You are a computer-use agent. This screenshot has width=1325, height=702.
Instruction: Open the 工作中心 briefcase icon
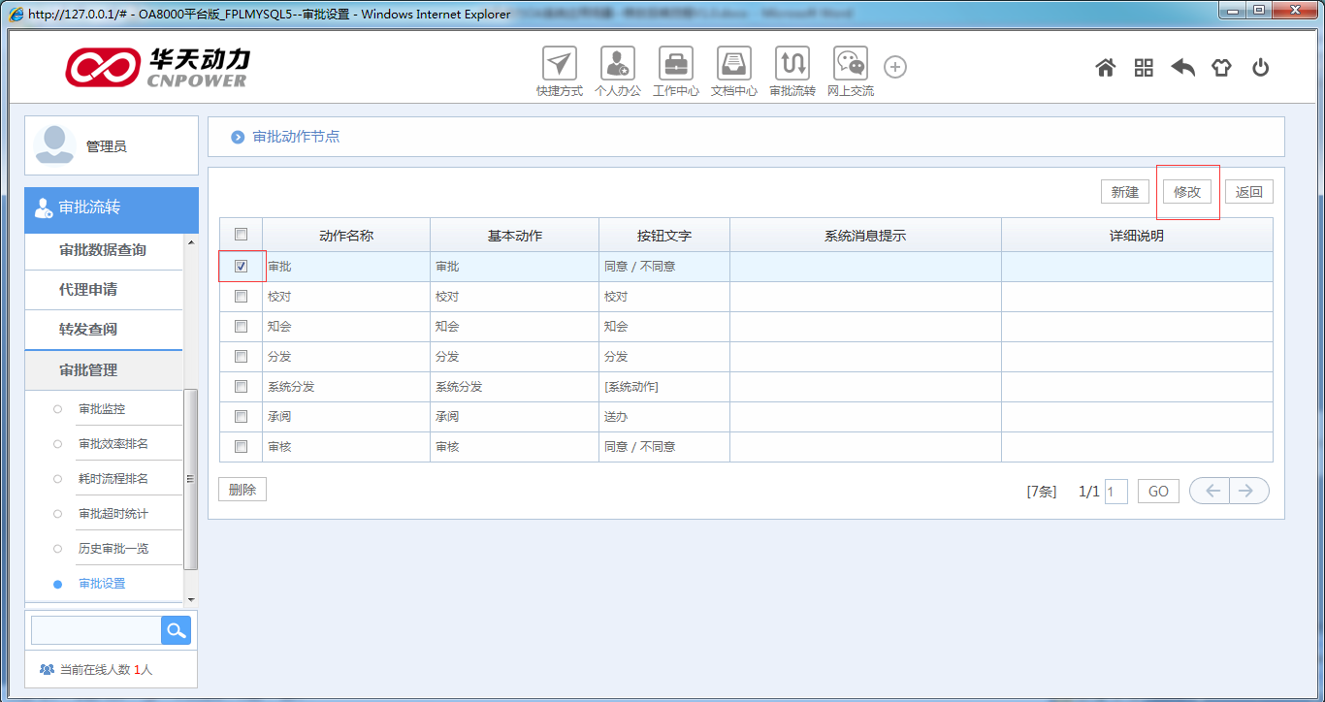[x=676, y=64]
